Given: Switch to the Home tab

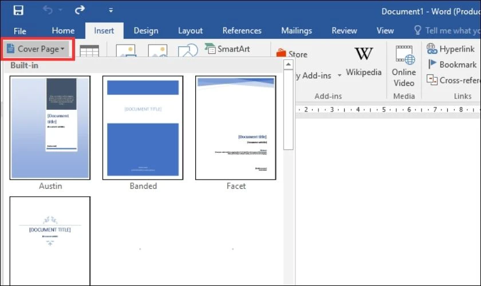Looking at the screenshot, I should point(63,31).
